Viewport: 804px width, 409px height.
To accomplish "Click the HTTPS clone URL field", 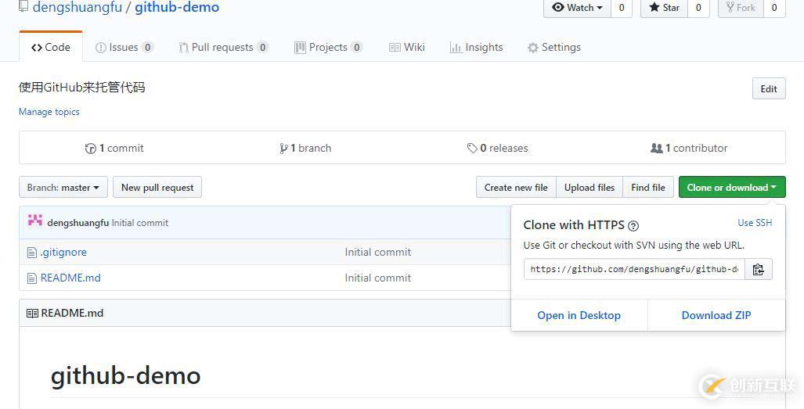I will tap(634, 269).
